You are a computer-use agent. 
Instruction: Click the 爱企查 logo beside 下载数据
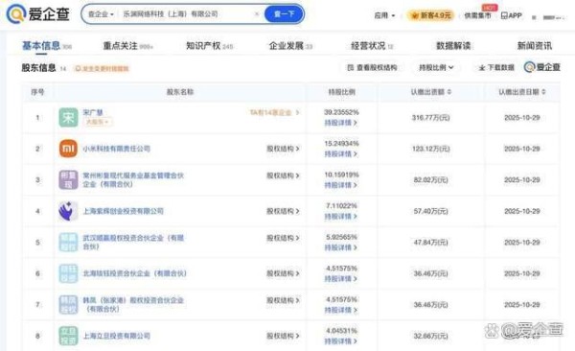542,67
